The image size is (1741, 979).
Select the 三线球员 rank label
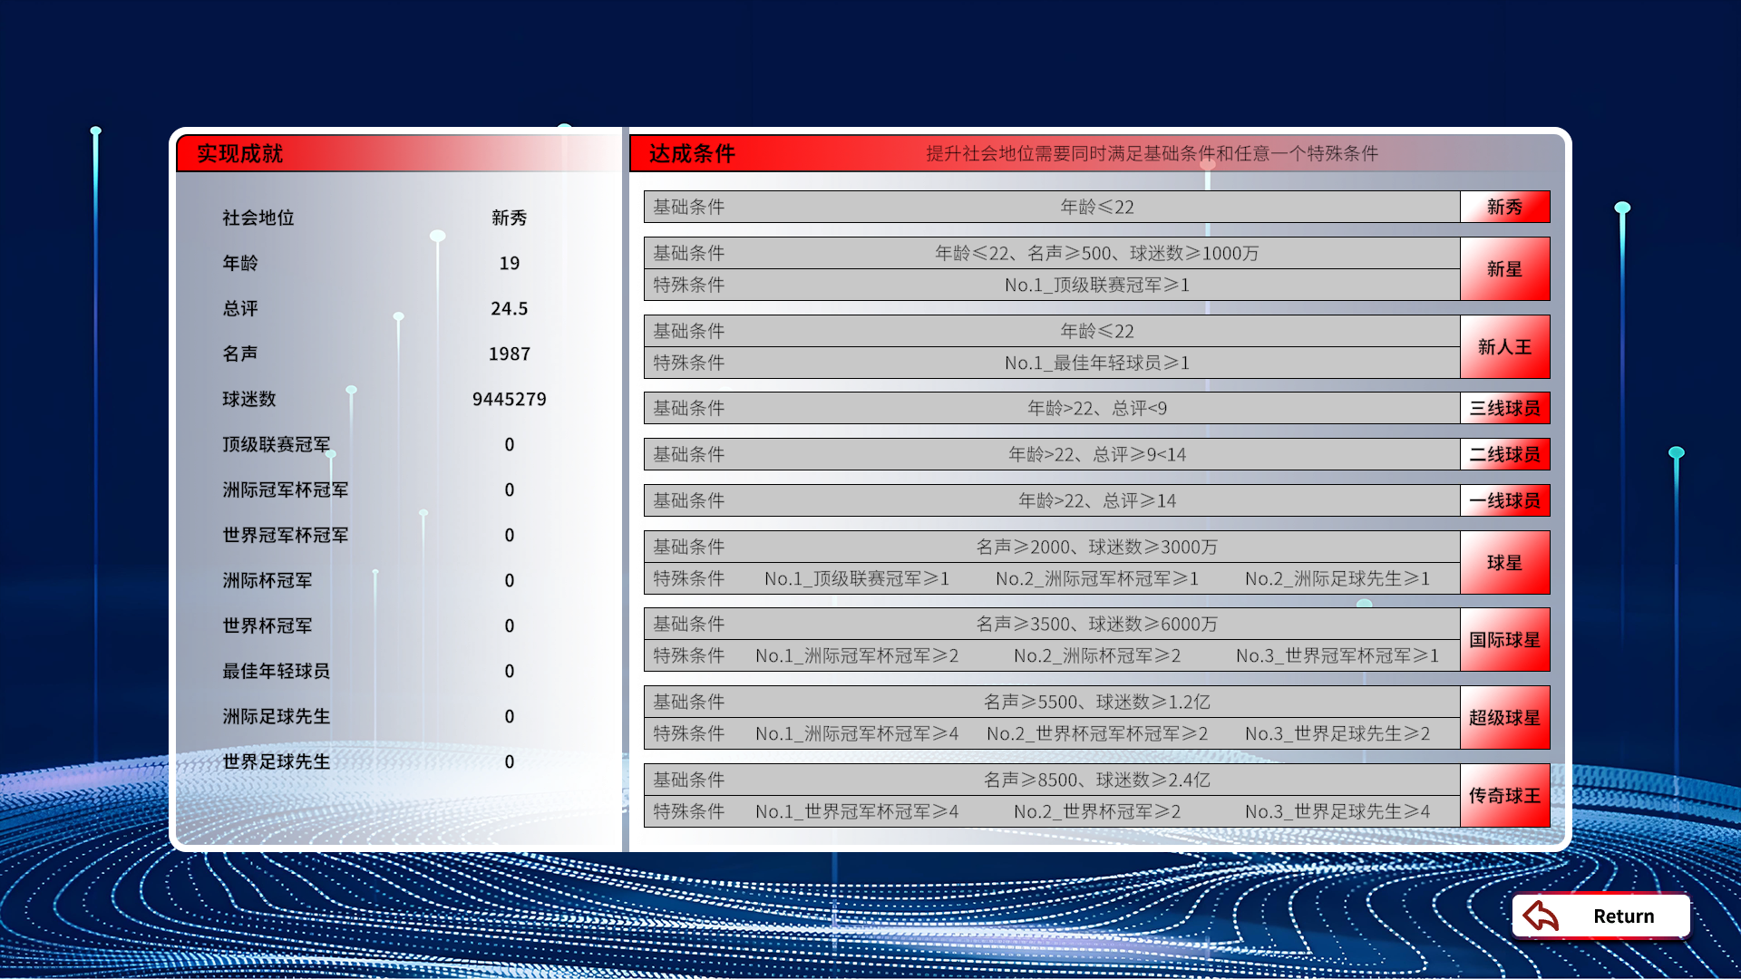coord(1504,408)
